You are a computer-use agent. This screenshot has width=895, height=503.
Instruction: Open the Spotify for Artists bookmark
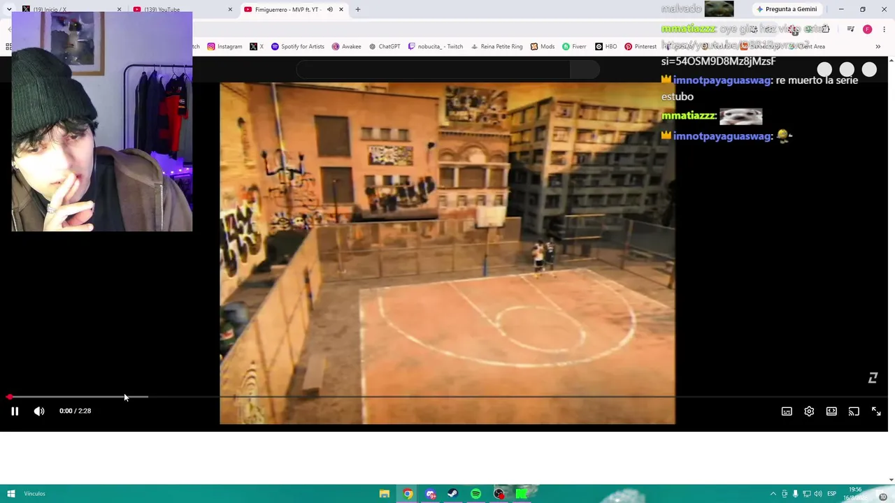(297, 47)
